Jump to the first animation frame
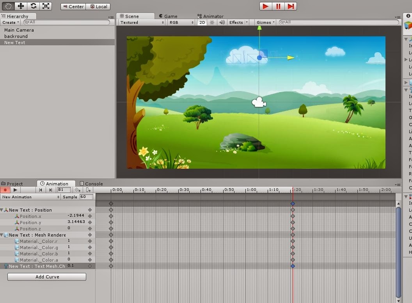Viewport: 412px width, 303px height. click(41, 190)
